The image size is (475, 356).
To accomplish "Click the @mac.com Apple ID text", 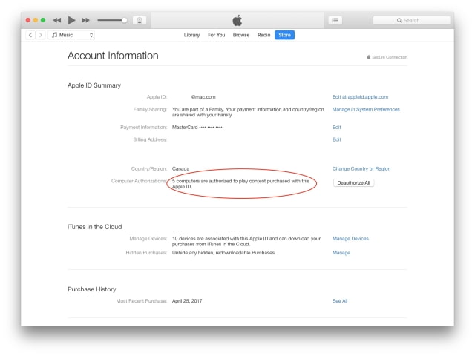I will click(x=203, y=97).
